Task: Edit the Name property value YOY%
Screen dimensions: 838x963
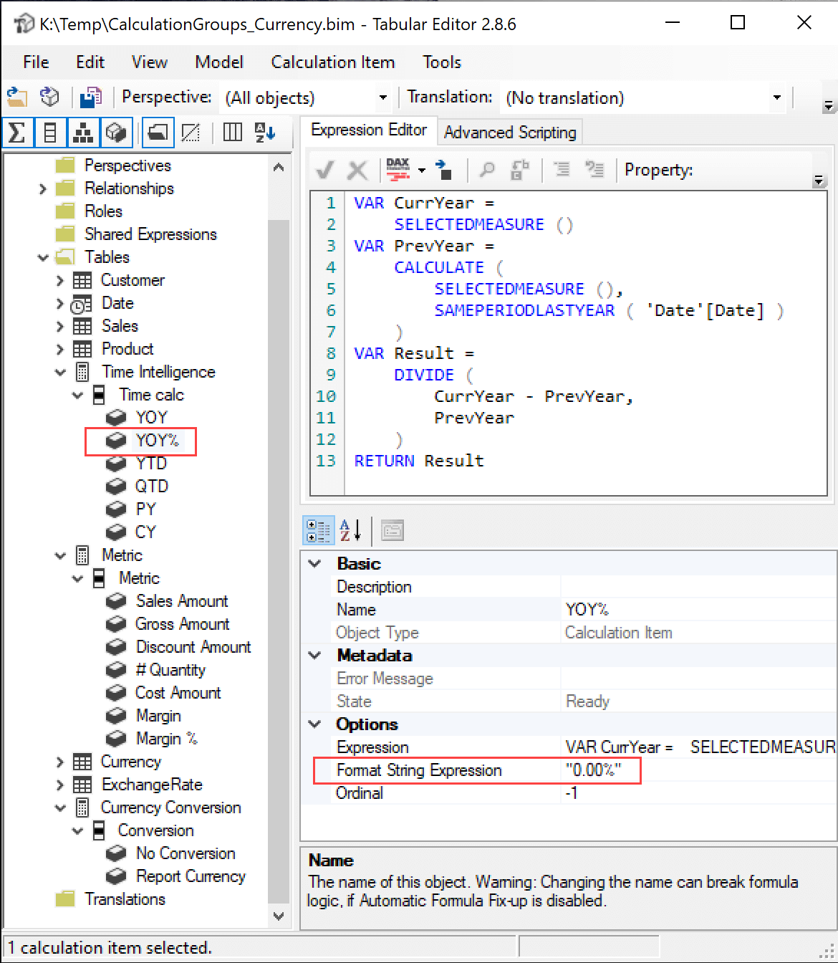Action: coord(699,610)
